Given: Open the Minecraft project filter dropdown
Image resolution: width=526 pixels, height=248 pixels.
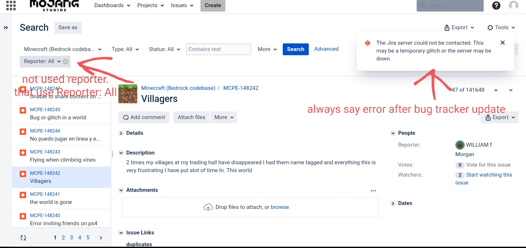Looking at the screenshot, I should click(63, 49).
